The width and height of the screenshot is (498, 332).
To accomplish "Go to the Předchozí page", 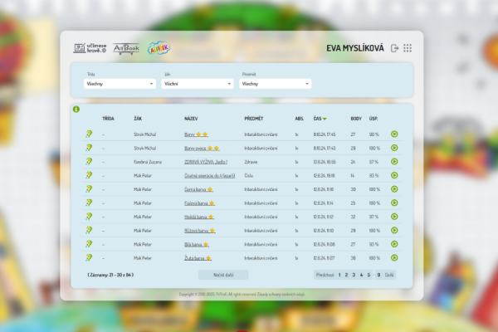I will coord(325,275).
